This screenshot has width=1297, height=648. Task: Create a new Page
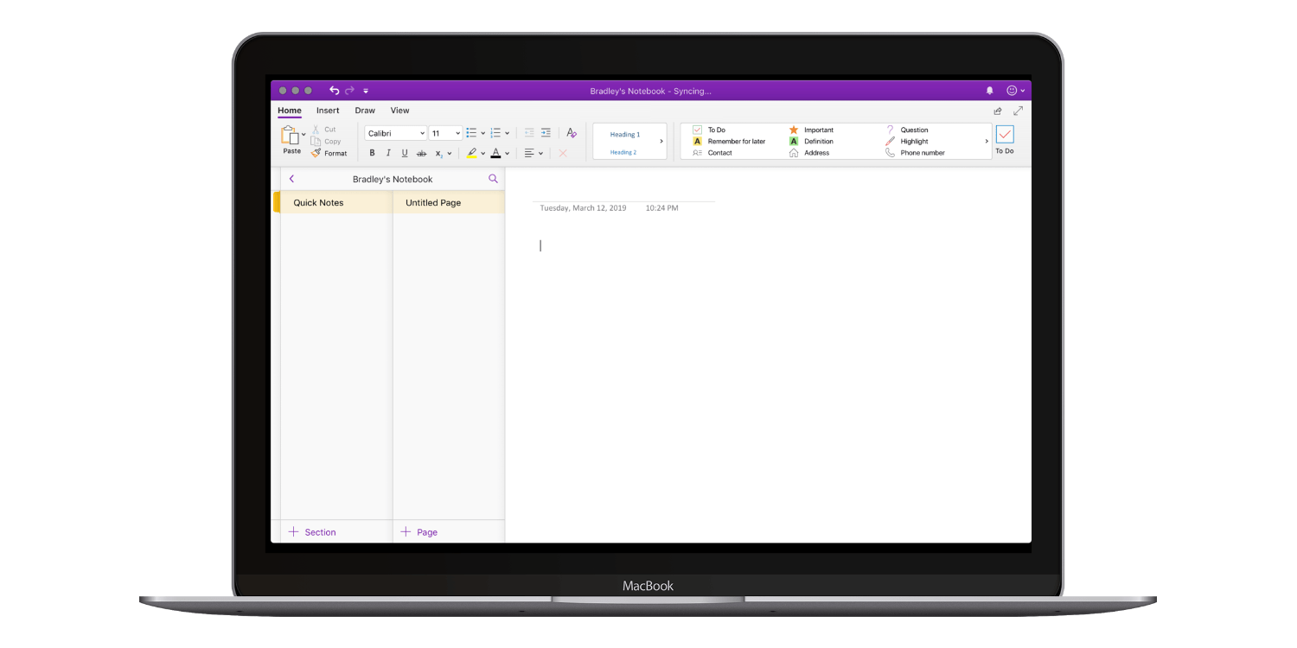click(418, 532)
